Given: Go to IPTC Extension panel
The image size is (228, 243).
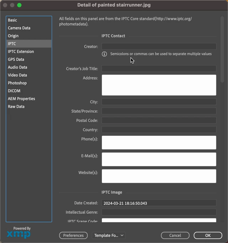Looking at the screenshot, I should (x=29, y=51).
